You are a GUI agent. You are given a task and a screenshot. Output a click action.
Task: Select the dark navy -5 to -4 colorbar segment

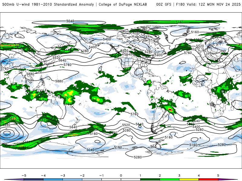34,179
